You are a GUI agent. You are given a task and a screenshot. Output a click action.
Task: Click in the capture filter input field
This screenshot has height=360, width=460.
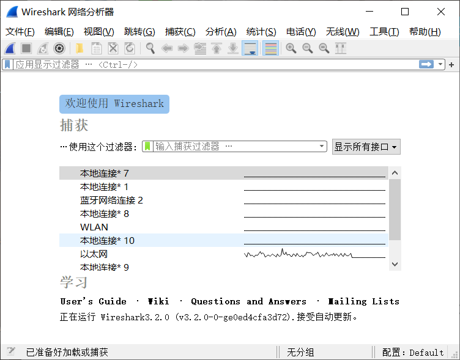tap(235, 146)
